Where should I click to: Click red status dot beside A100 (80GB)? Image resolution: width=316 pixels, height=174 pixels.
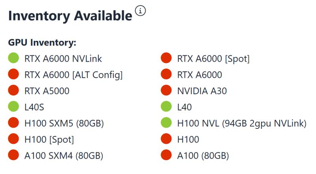click(166, 155)
